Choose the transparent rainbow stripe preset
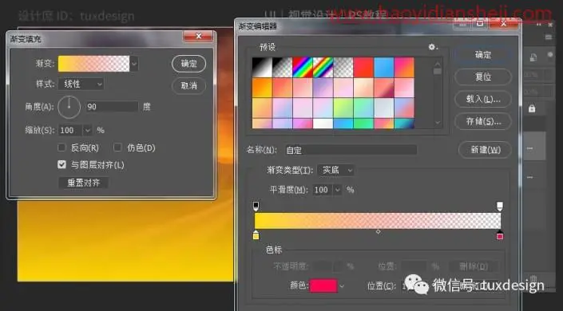The width and height of the screenshot is (563, 311). click(x=323, y=67)
